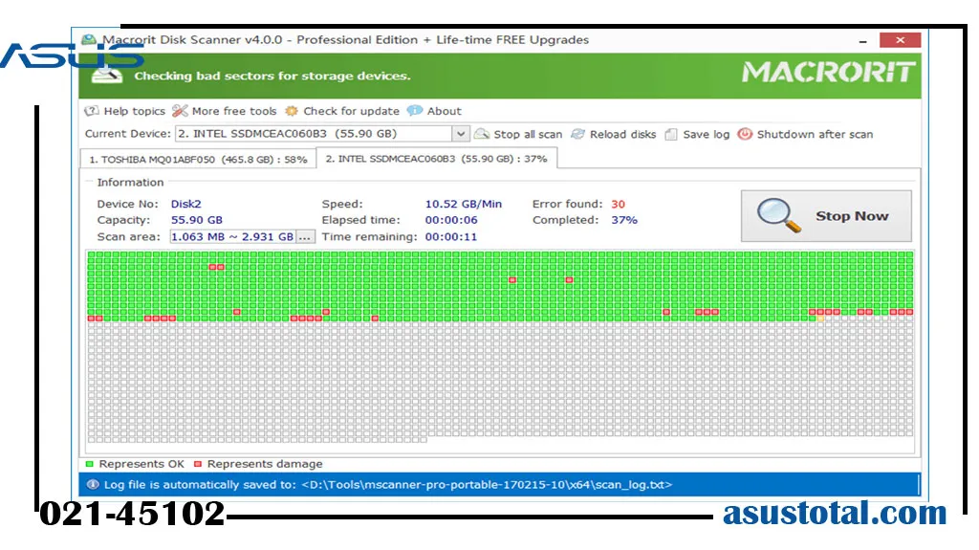Viewport: 979px width, 550px height.
Task: Click the time remaining 00:00:11
Action: pyautogui.click(x=451, y=237)
